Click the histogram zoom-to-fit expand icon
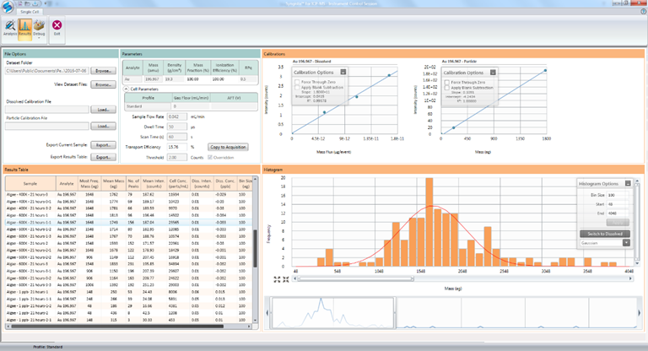 pos(277,279)
